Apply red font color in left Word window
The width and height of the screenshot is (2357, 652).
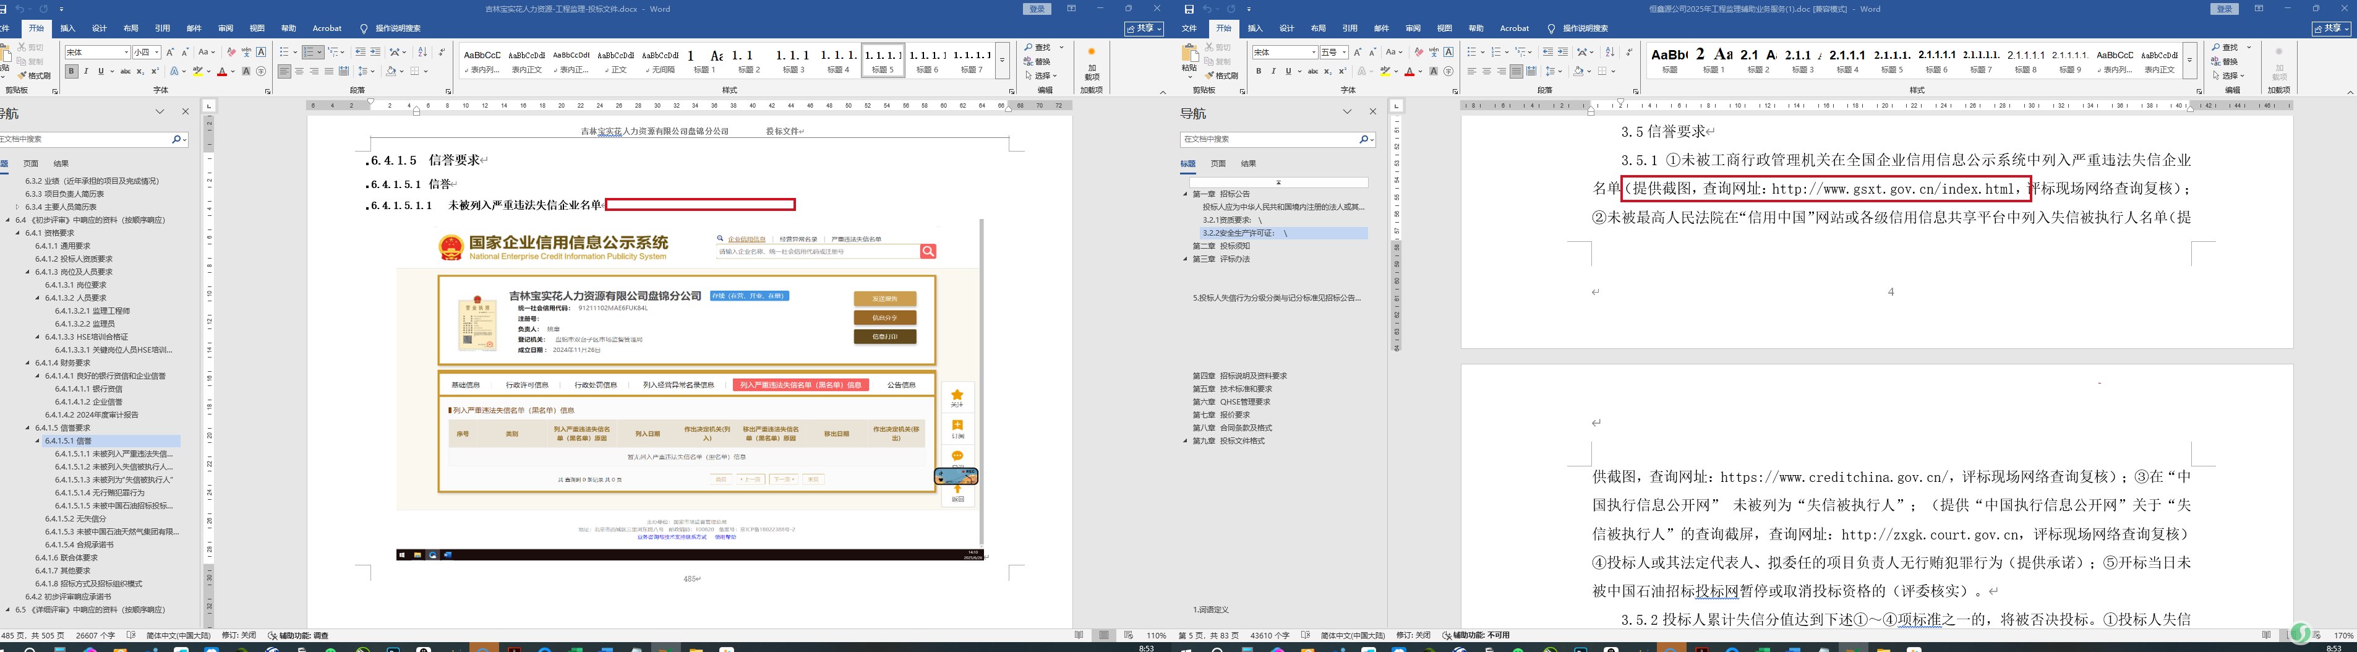(221, 71)
